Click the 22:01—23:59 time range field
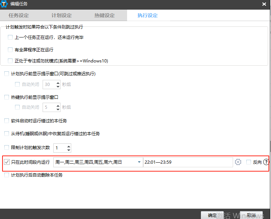Viewport: 271px width, 219px height. click(x=188, y=162)
